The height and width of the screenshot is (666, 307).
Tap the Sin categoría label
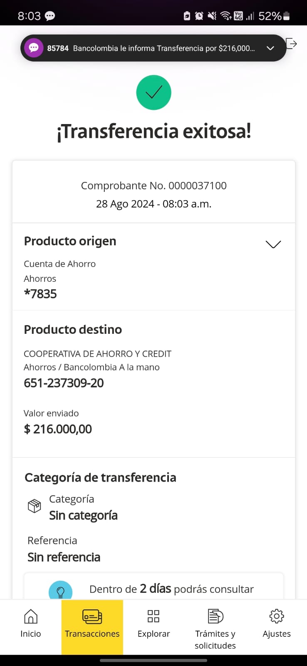(83, 515)
